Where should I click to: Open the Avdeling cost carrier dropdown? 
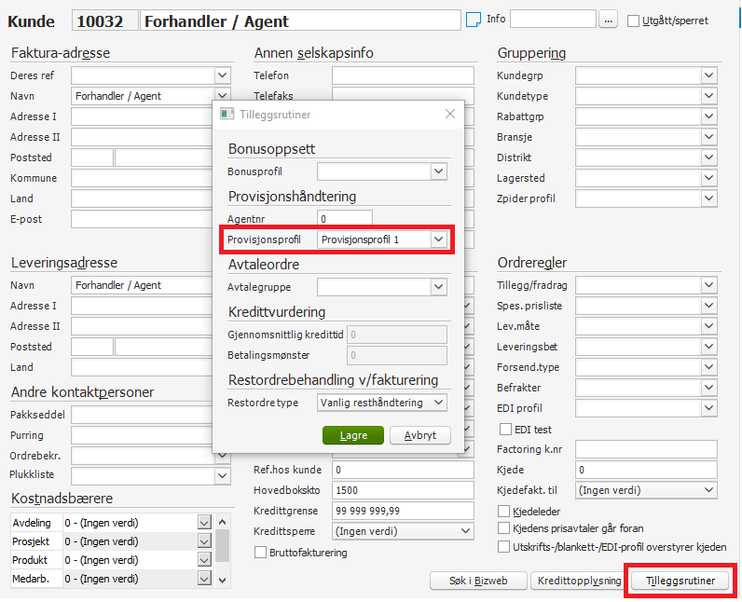point(204,523)
